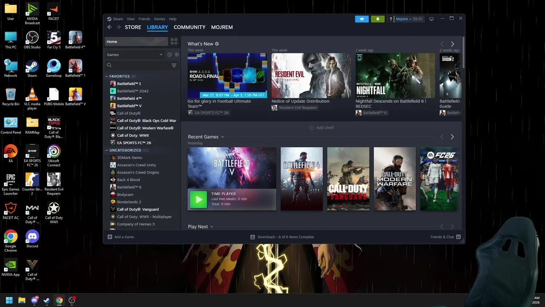Open the Call of Duty Modern Warfare cover
Screen dimensions: 545x307
[x=395, y=179]
